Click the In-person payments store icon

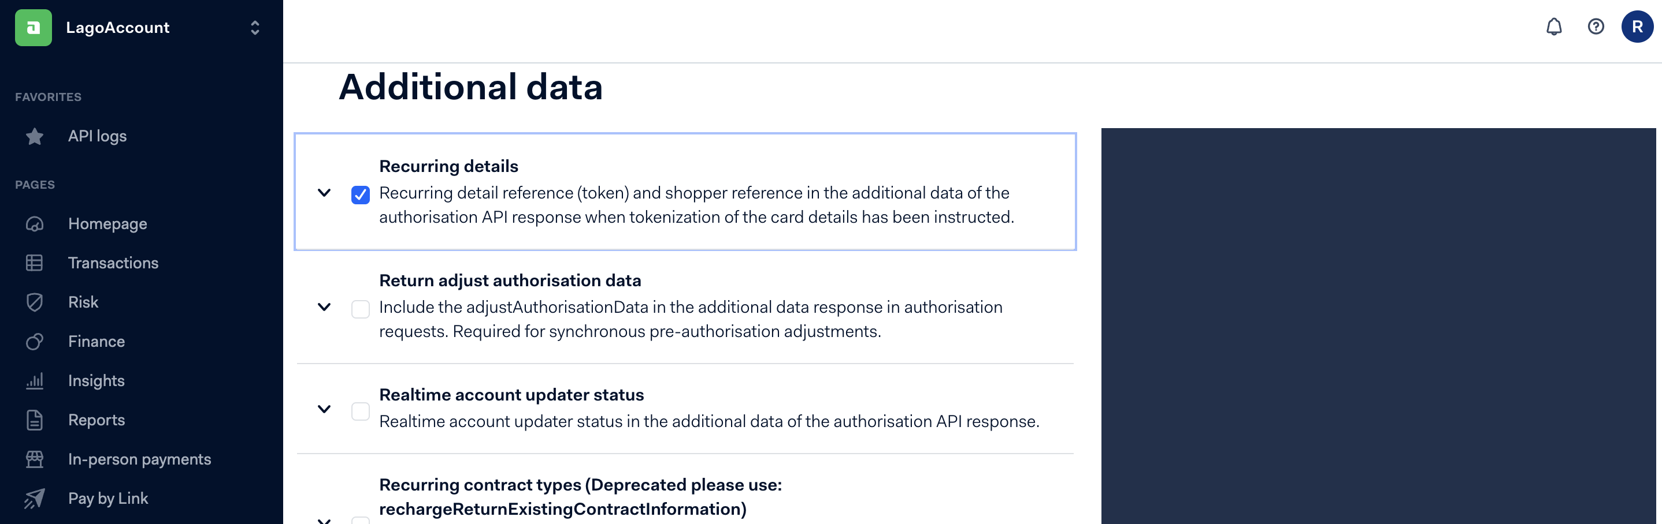point(35,459)
